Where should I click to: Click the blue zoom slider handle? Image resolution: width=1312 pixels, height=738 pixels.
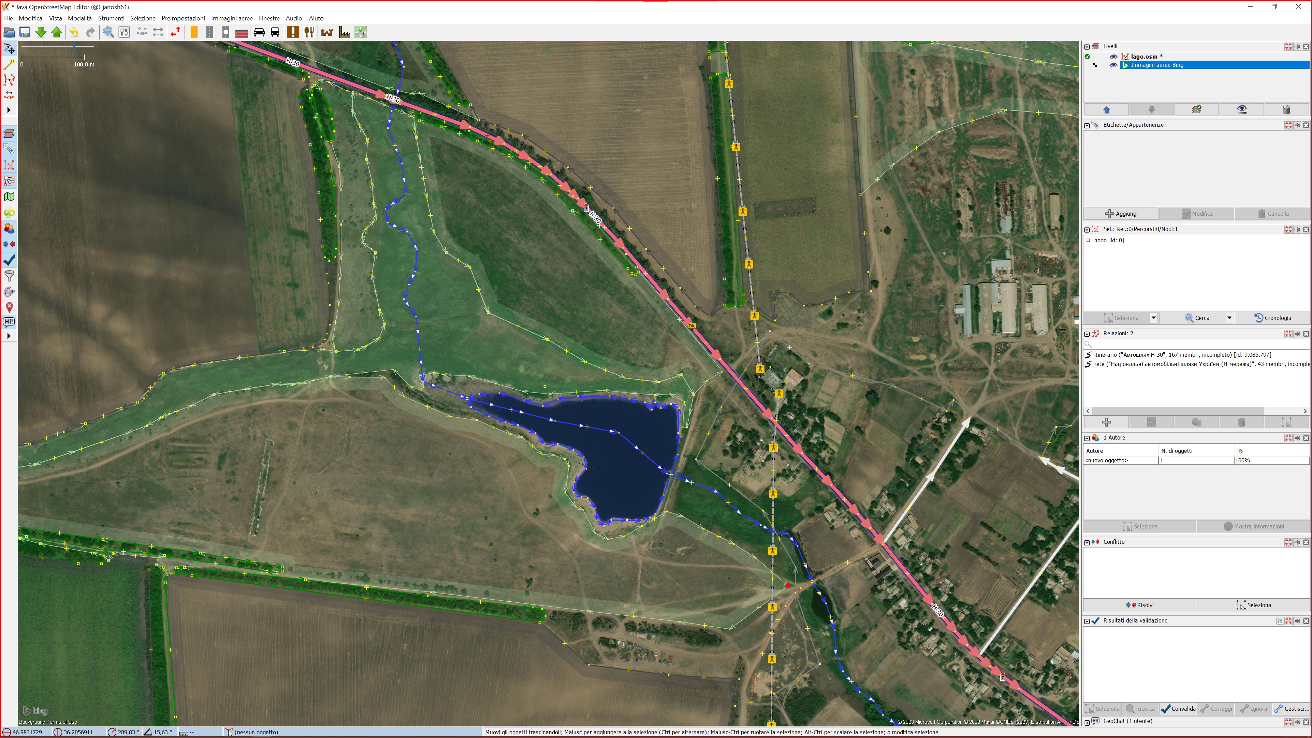74,47
